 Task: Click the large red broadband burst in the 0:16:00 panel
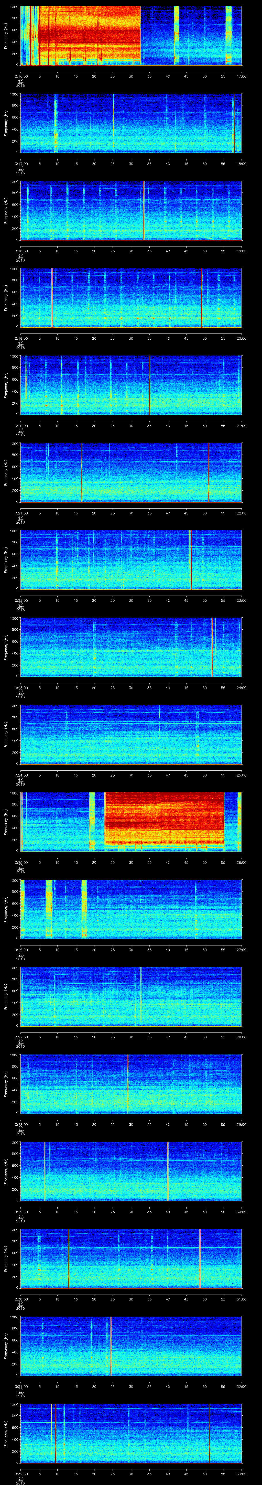point(89,36)
